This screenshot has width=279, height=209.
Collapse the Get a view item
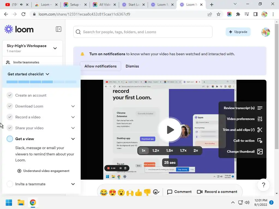[x=73, y=139]
